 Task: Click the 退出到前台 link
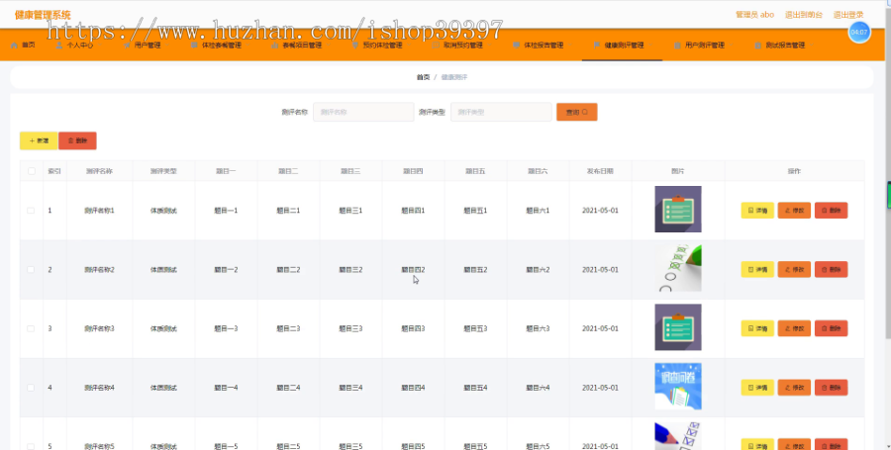coord(804,15)
